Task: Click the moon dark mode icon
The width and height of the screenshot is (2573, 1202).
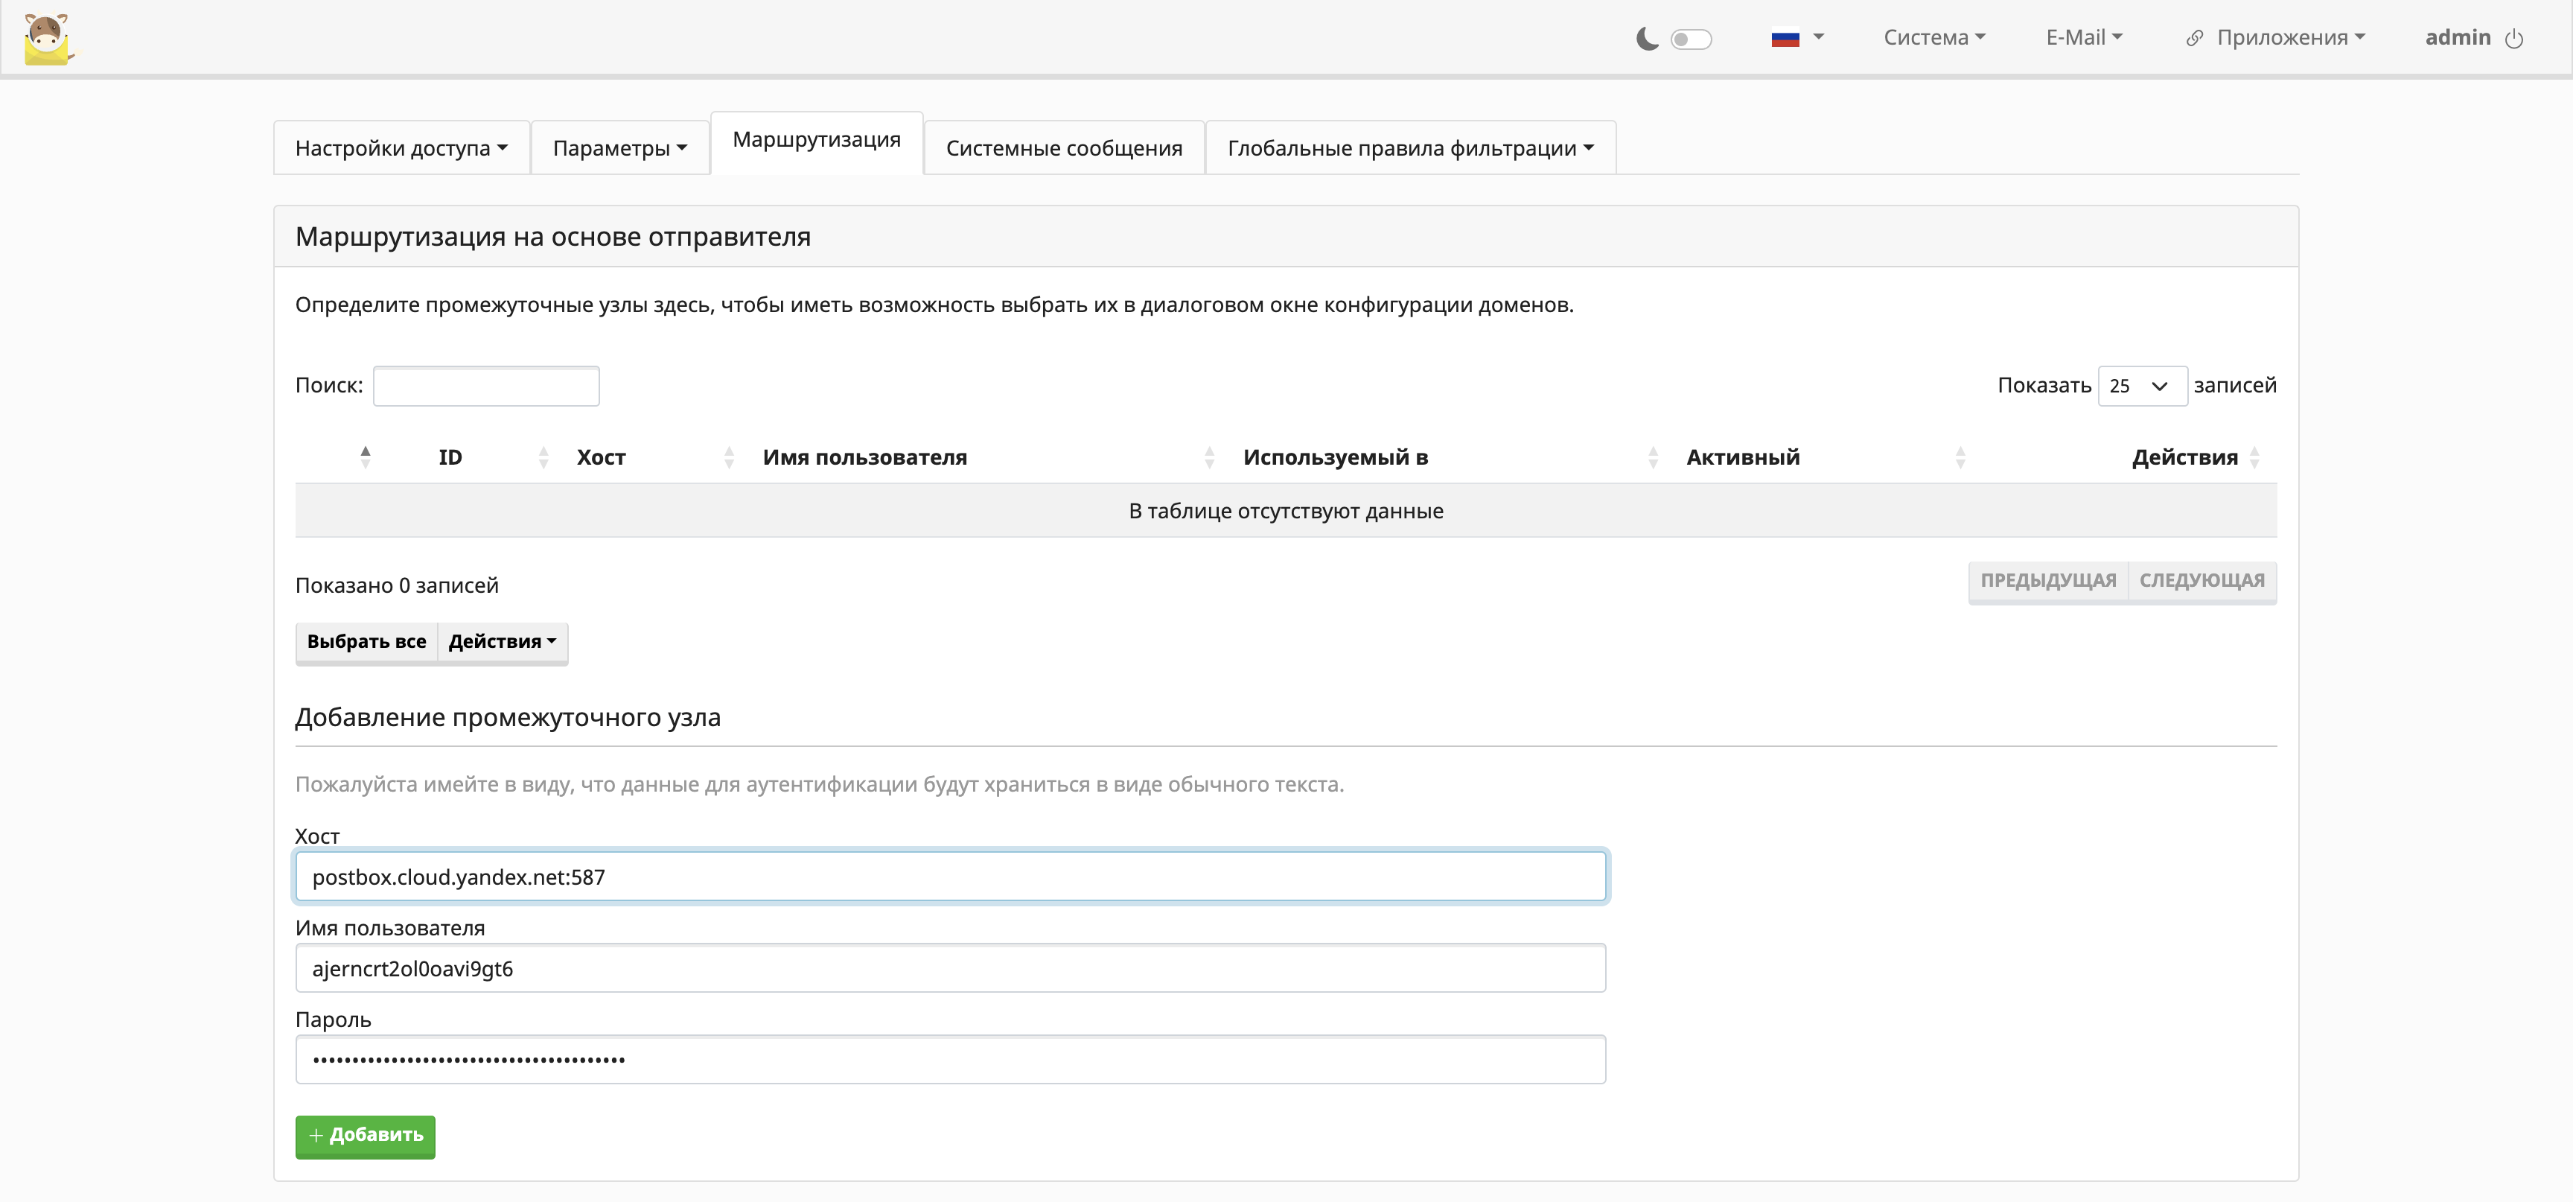Action: (x=1647, y=38)
